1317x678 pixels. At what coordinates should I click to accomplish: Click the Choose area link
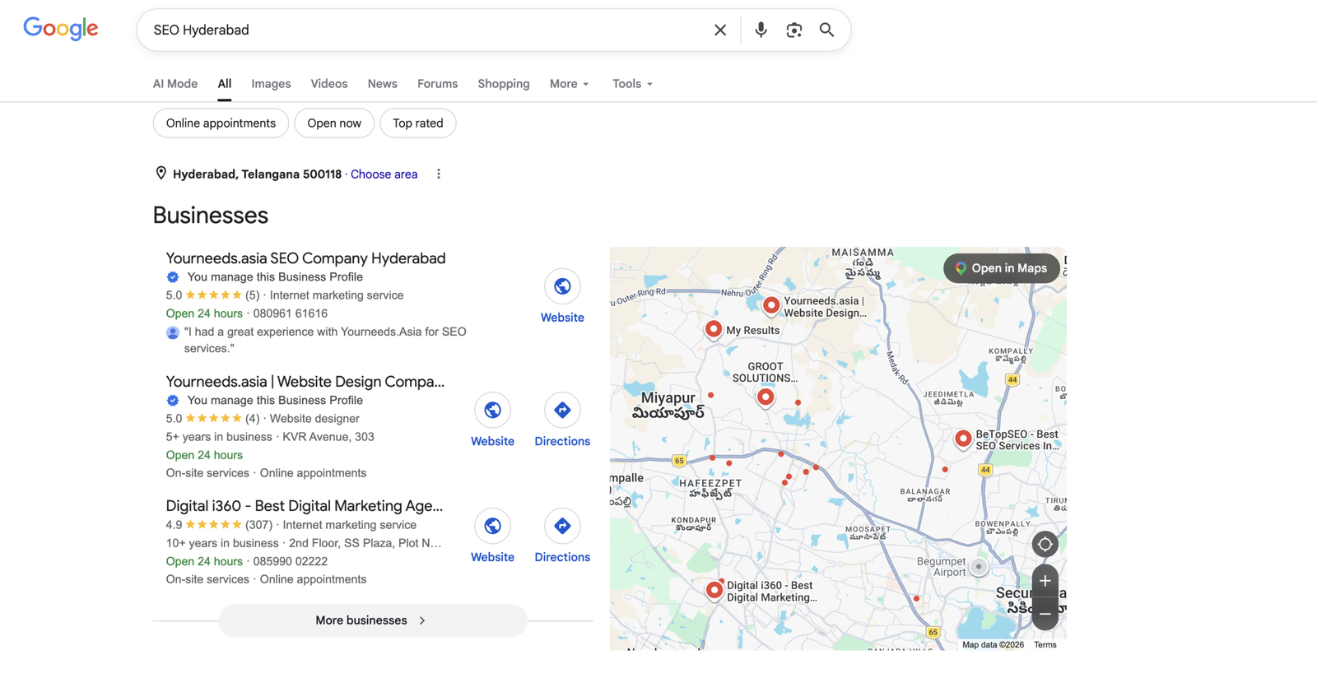click(x=384, y=174)
